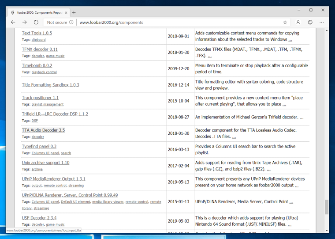Open Title Formatting Sandbox 1.0.3

50,85
